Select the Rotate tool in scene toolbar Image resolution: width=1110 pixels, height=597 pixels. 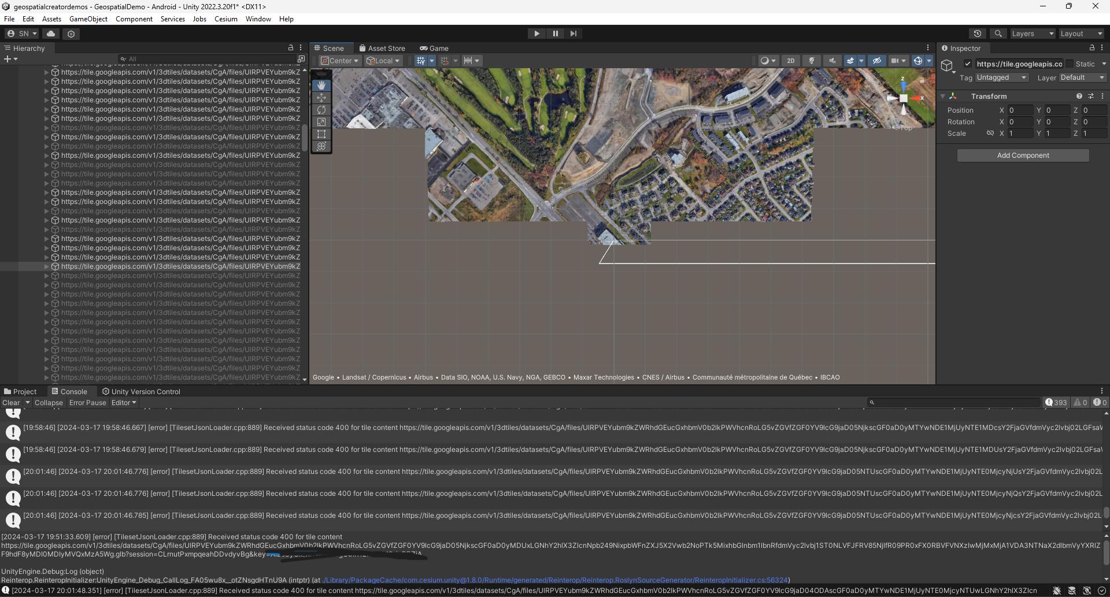point(321,110)
